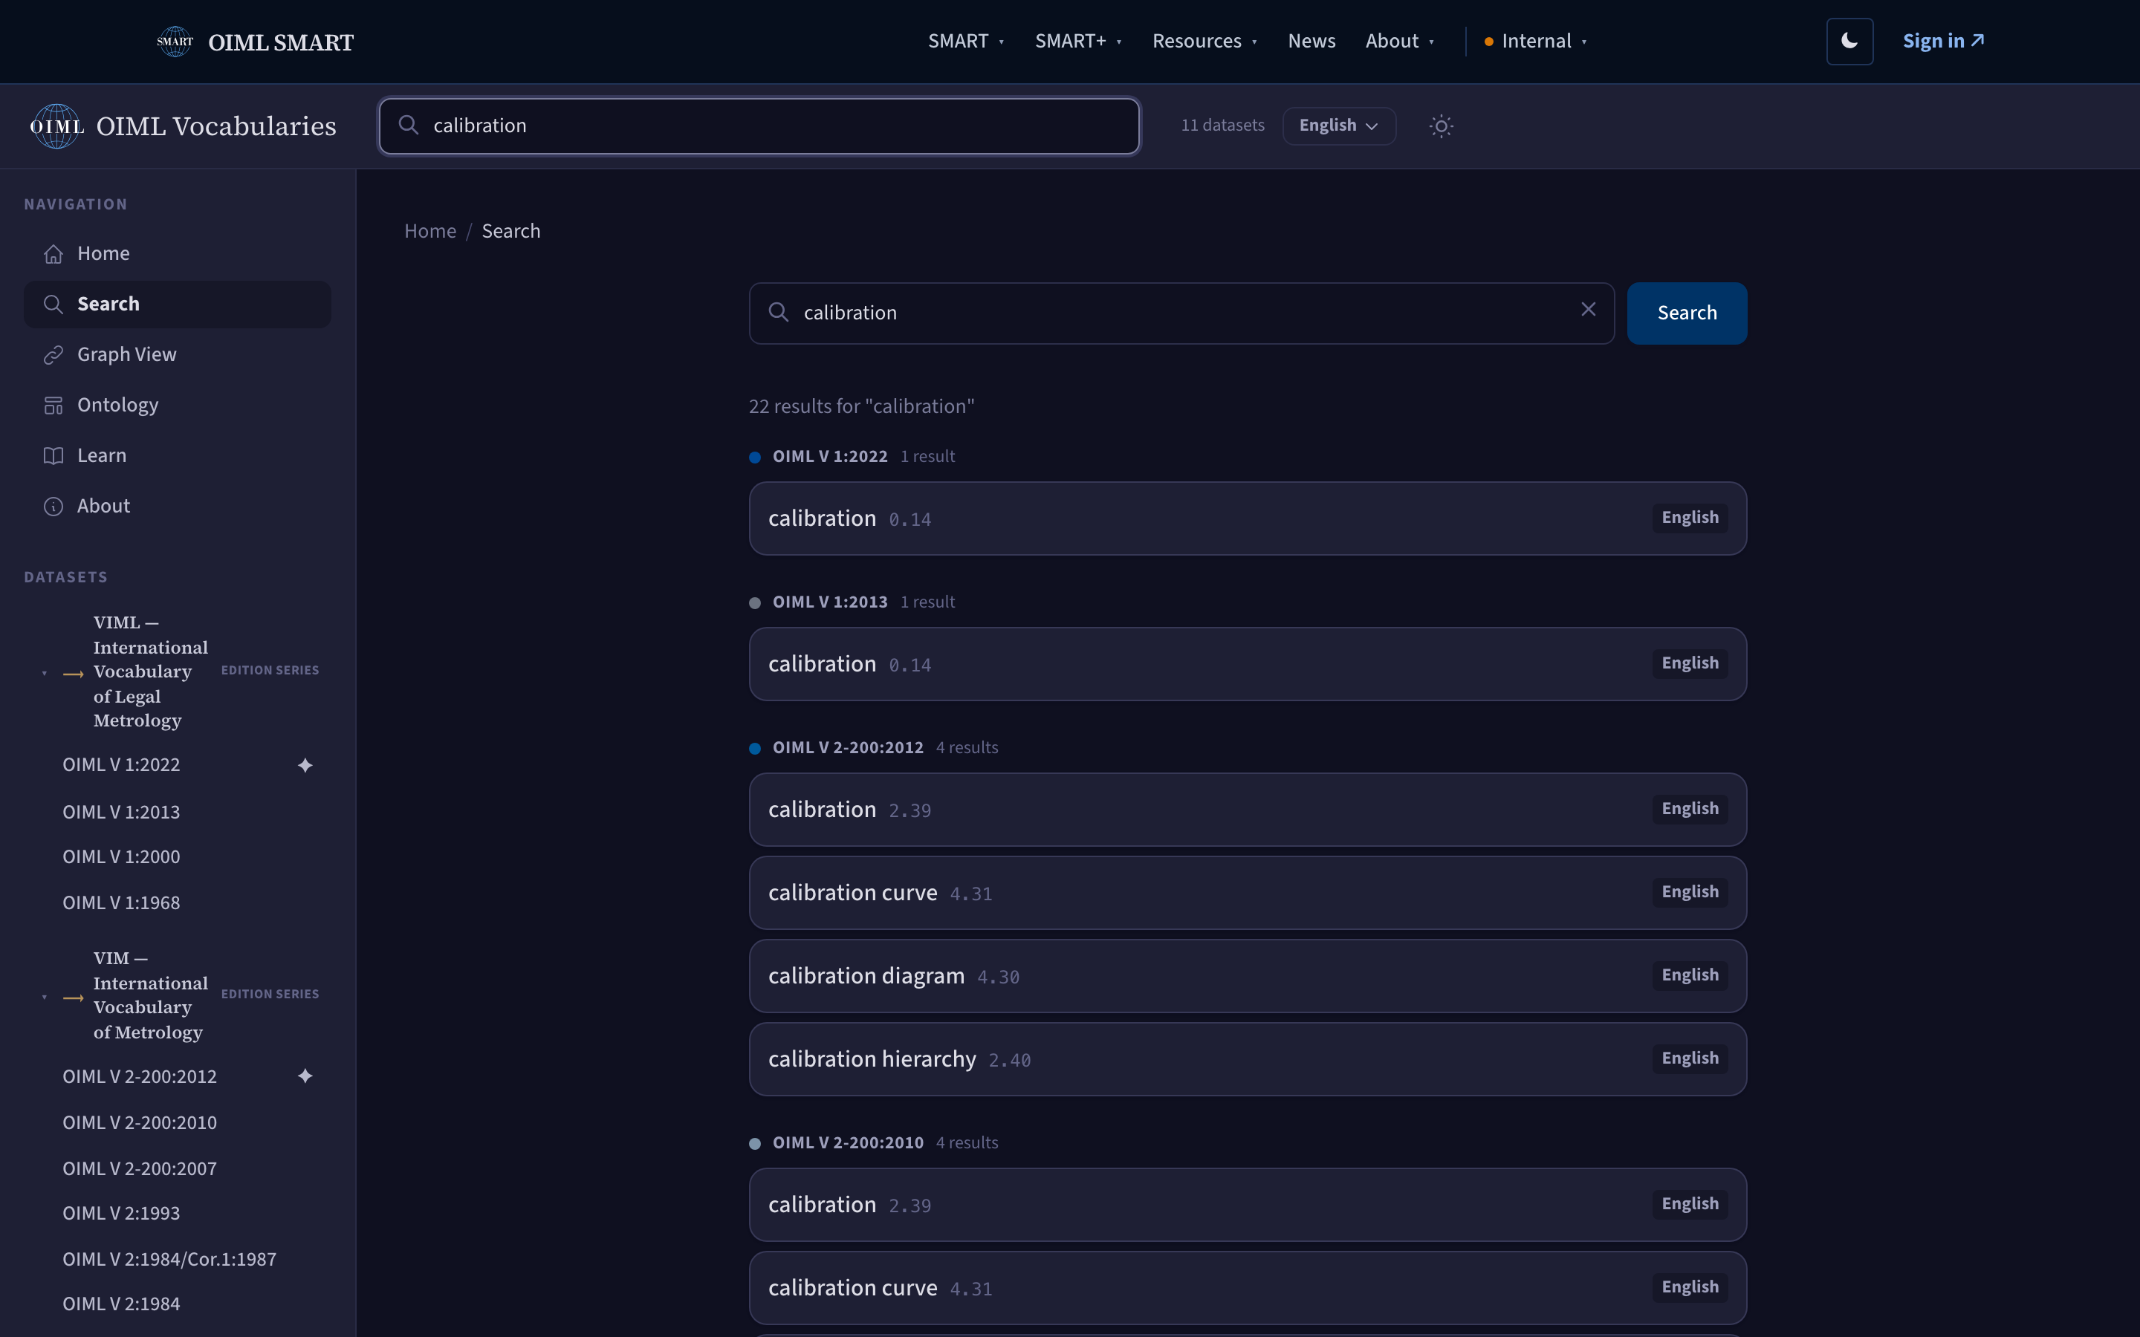Viewport: 2140px width, 1337px height.
Task: Click the Home breadcrumb link
Action: coord(429,231)
